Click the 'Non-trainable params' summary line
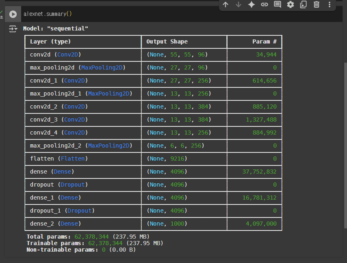The width and height of the screenshot is (347, 263). tap(81, 250)
